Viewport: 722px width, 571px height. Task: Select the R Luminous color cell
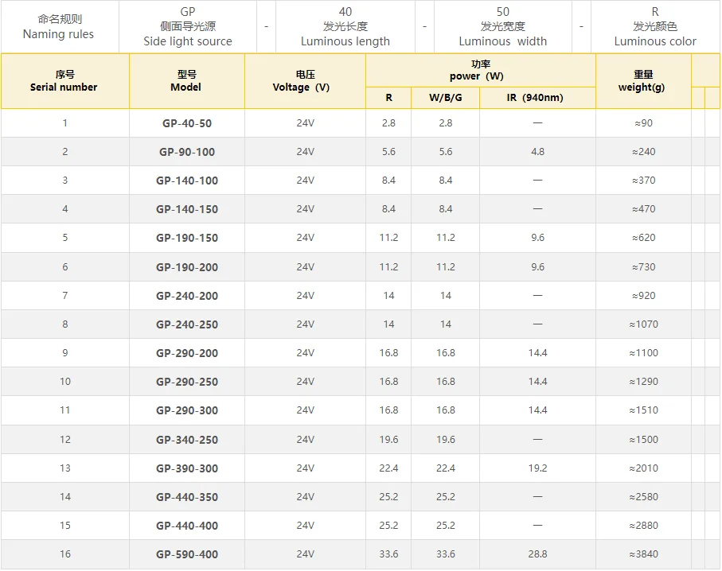coord(655,27)
